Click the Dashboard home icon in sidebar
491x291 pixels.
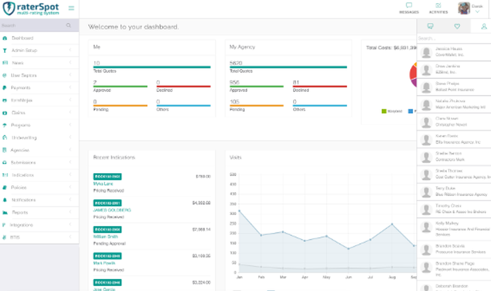click(5, 38)
